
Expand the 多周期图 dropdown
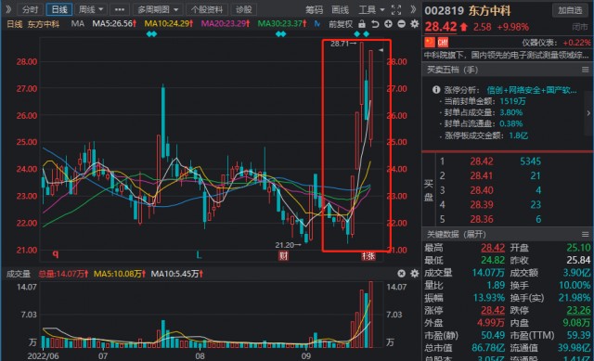pos(158,9)
